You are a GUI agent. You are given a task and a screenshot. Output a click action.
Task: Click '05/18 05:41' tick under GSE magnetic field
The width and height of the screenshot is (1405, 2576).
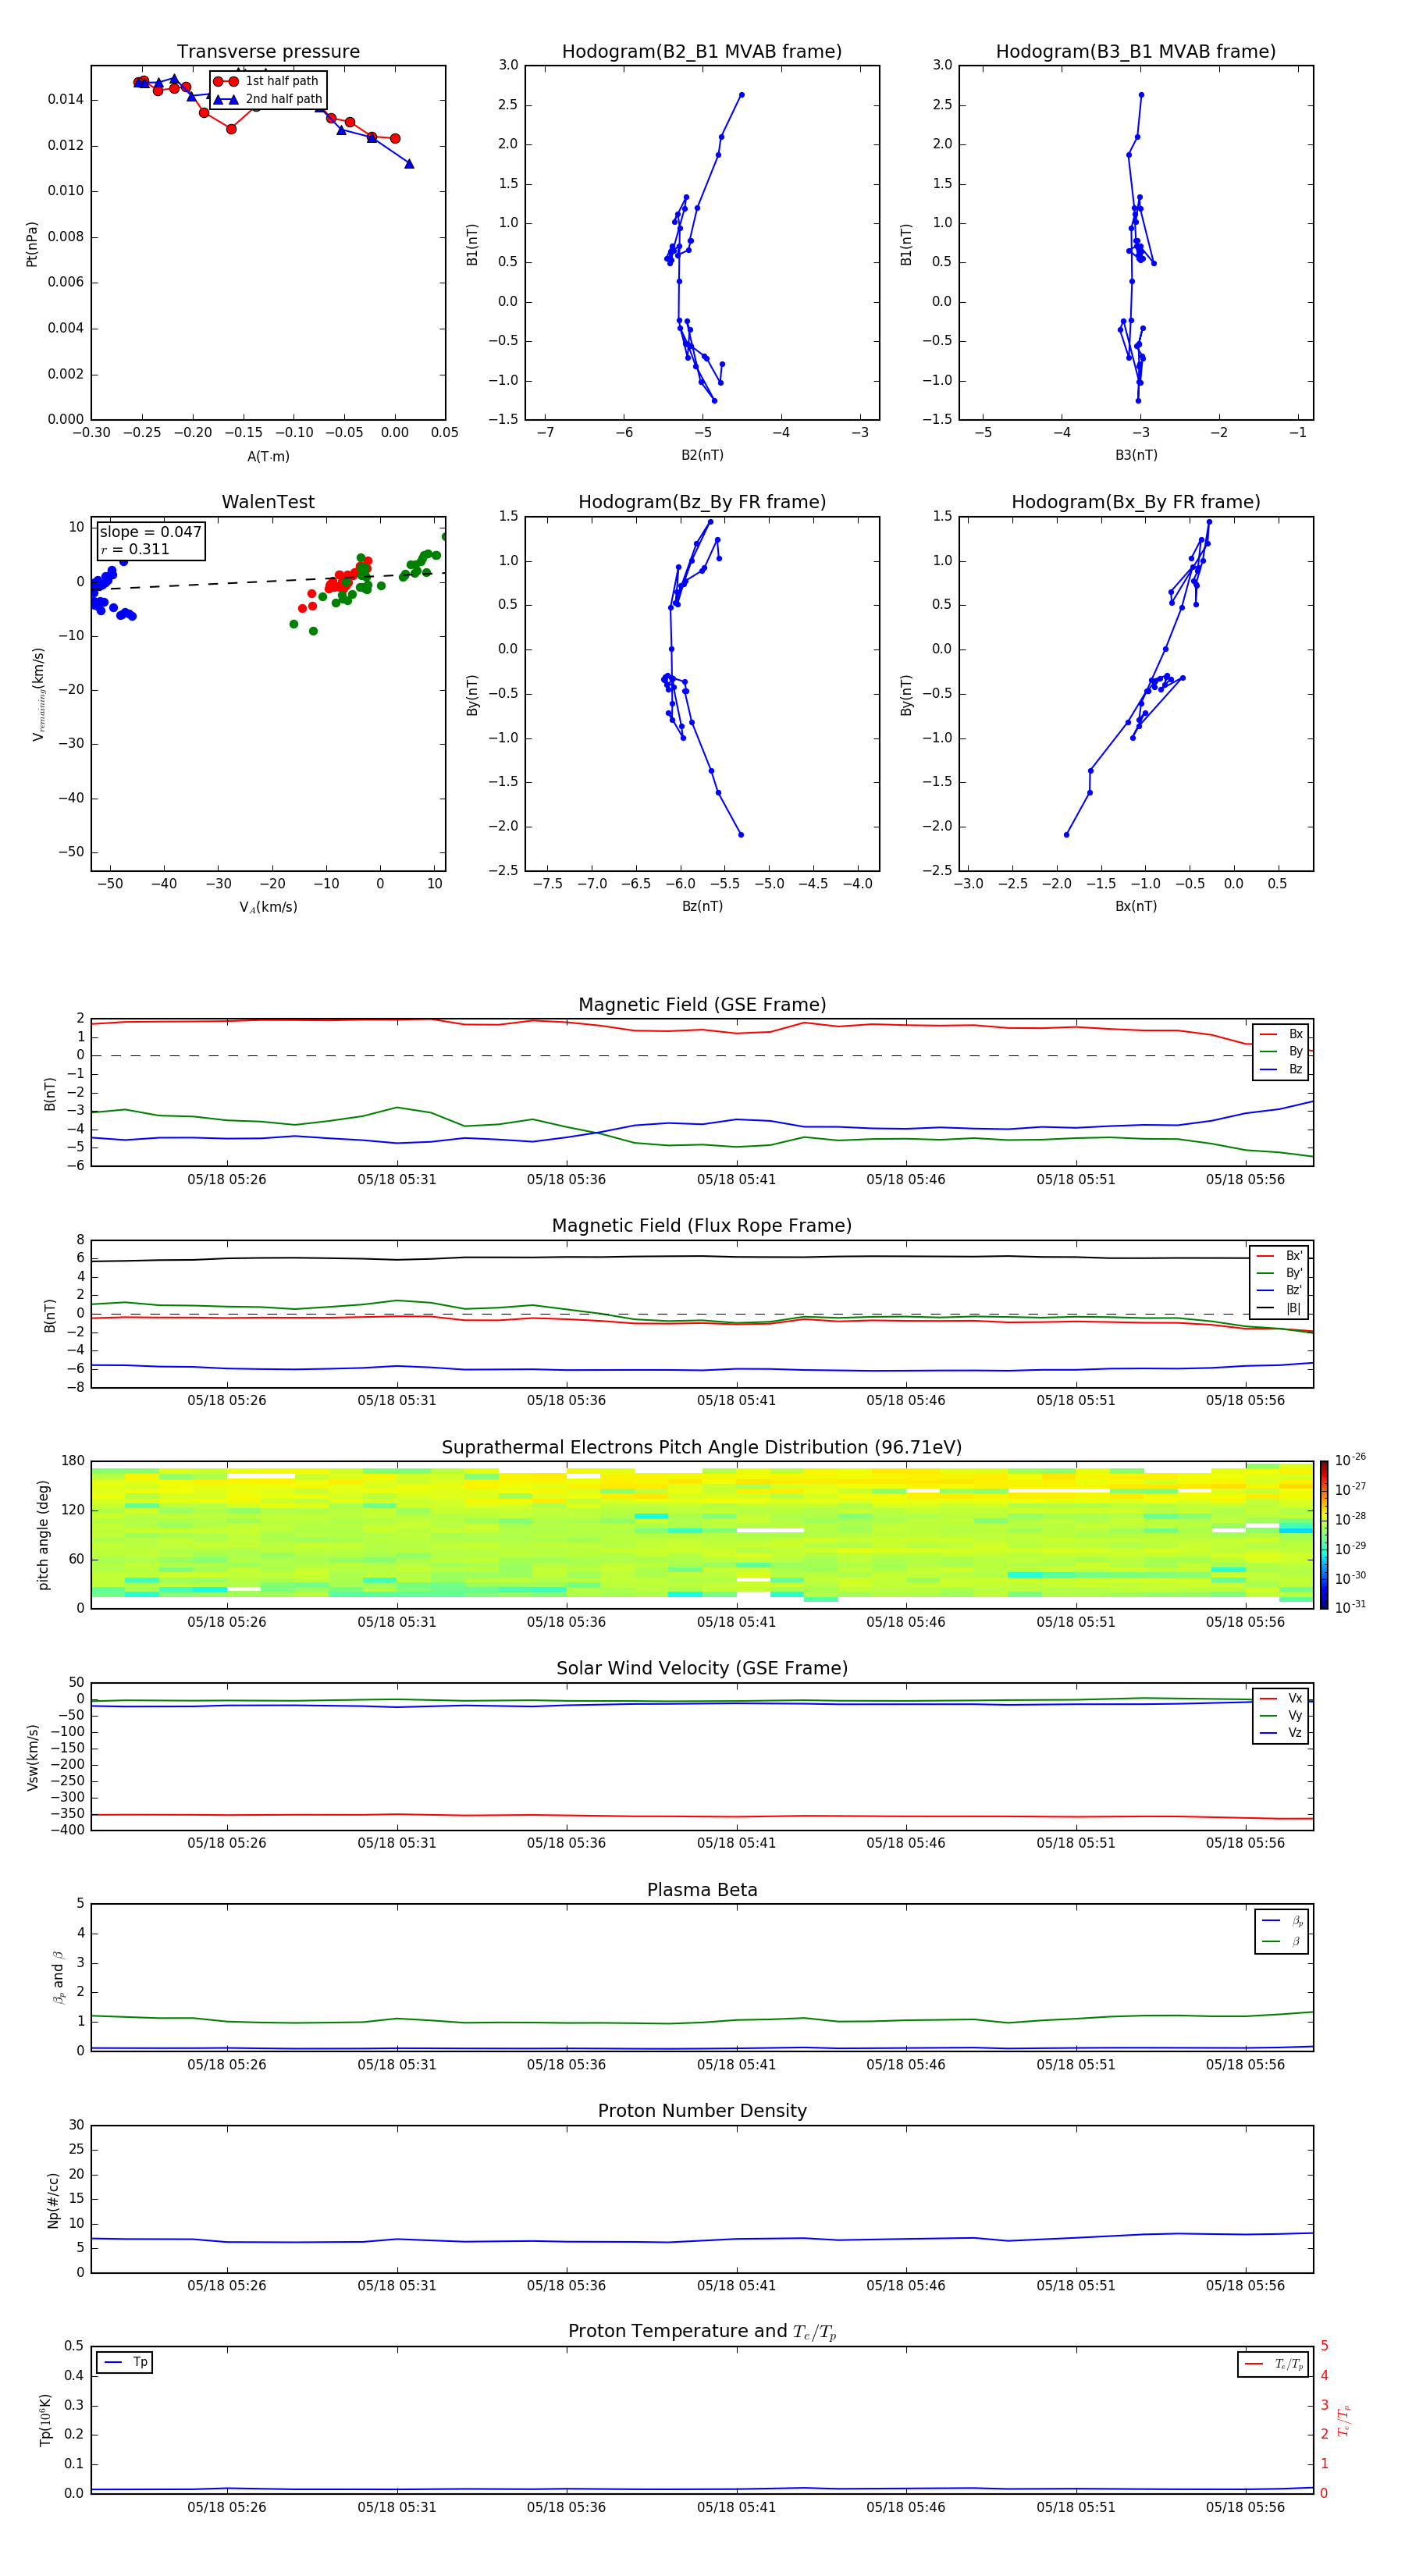tap(736, 1180)
